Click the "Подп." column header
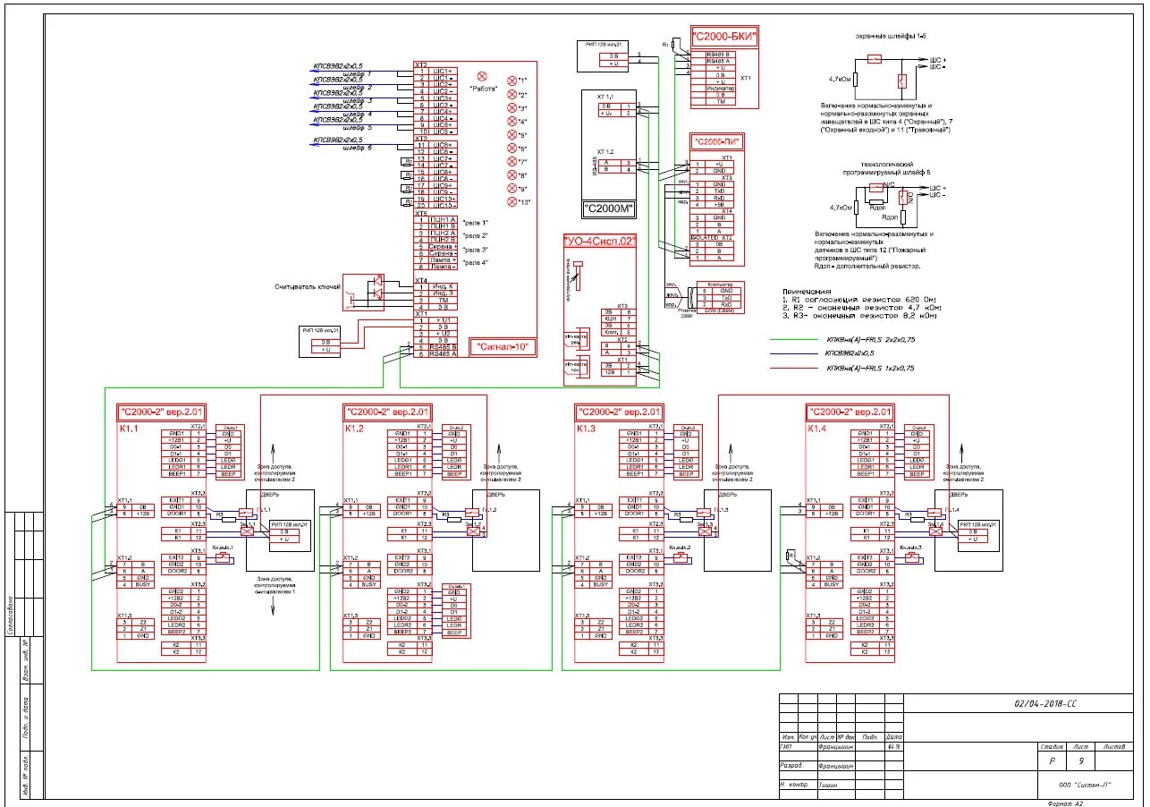The height and width of the screenshot is (807, 1150). click(870, 736)
